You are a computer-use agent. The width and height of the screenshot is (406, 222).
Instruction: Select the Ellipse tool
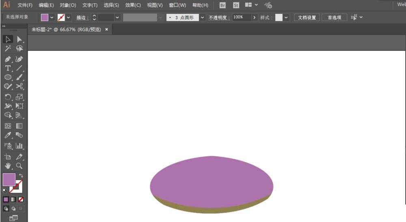coord(8,77)
